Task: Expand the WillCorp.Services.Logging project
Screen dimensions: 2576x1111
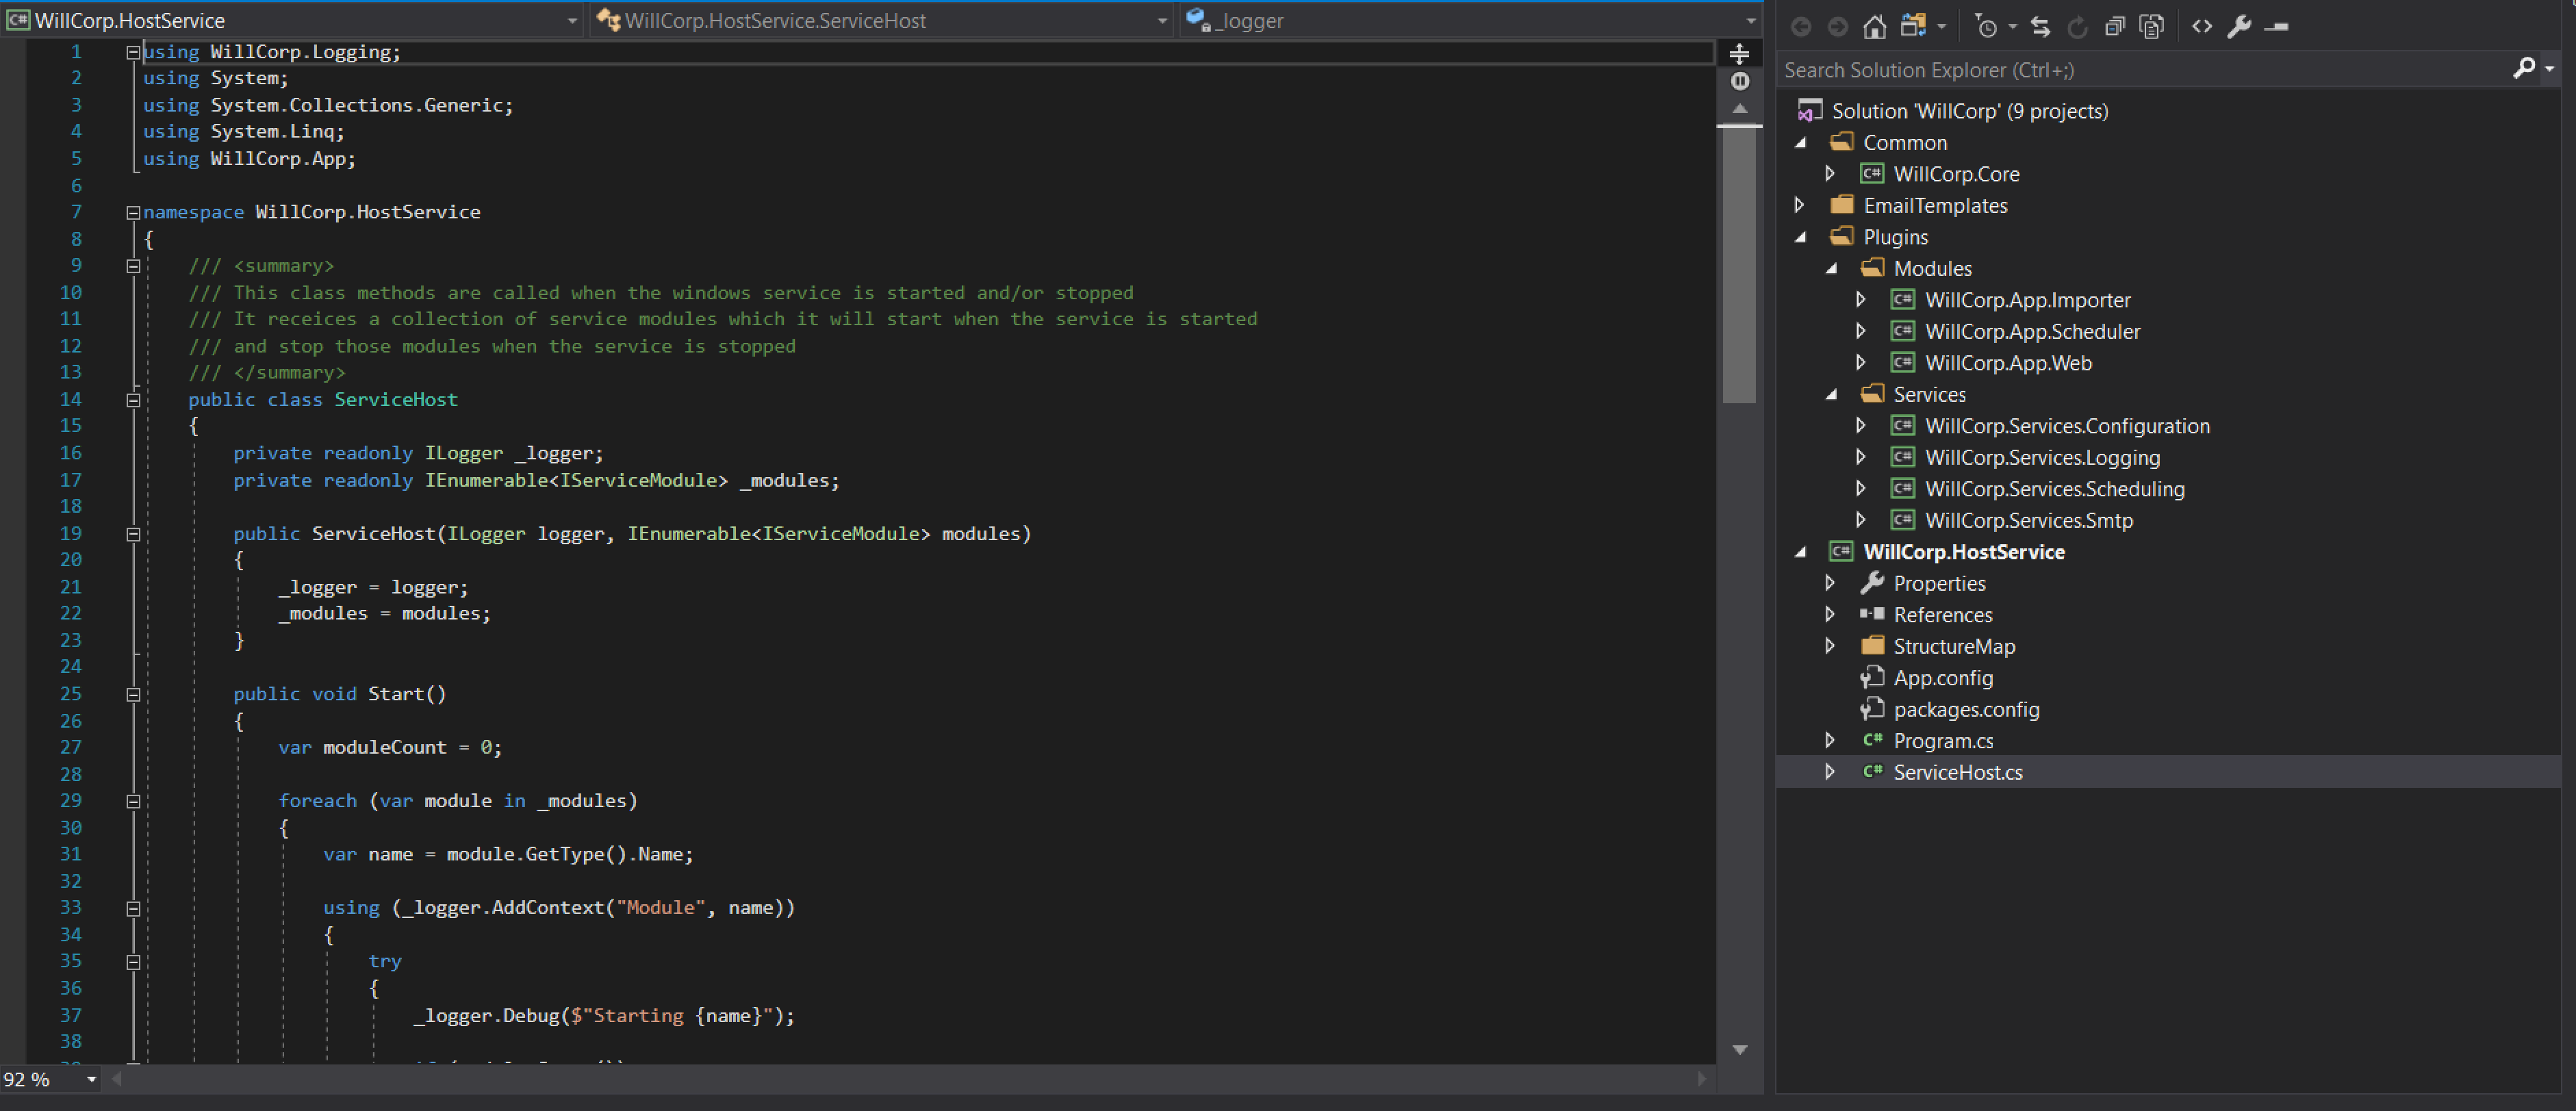Action: 1861,457
